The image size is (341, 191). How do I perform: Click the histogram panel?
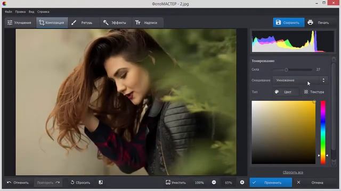click(293, 41)
